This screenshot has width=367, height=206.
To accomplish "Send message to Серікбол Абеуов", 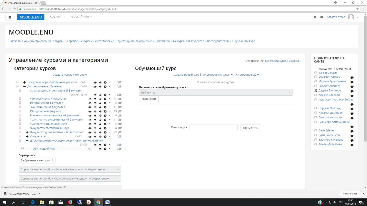I will [352, 78].
